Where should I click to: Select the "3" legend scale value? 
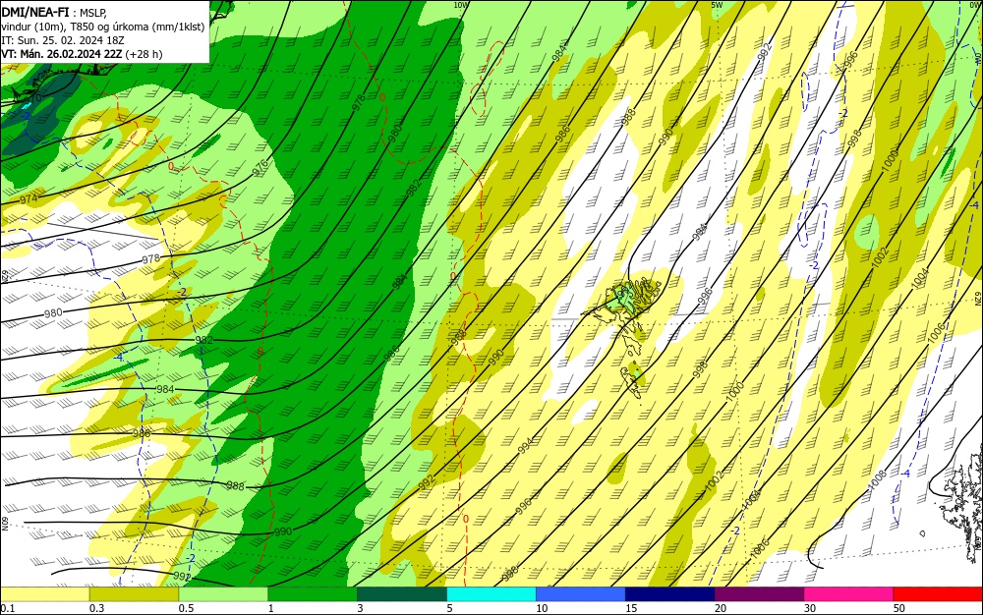point(360,608)
